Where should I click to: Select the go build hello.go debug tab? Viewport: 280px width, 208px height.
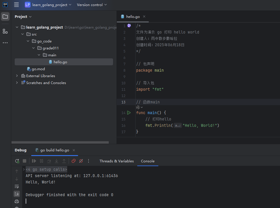click(55, 150)
